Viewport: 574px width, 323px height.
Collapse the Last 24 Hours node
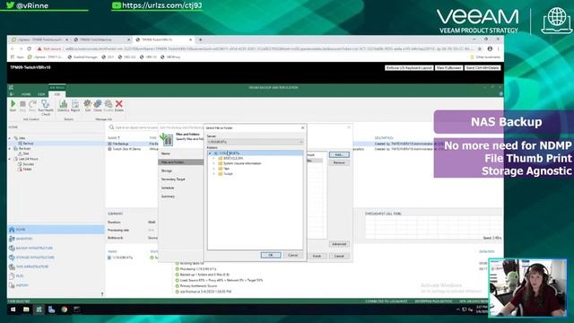click(x=10, y=159)
